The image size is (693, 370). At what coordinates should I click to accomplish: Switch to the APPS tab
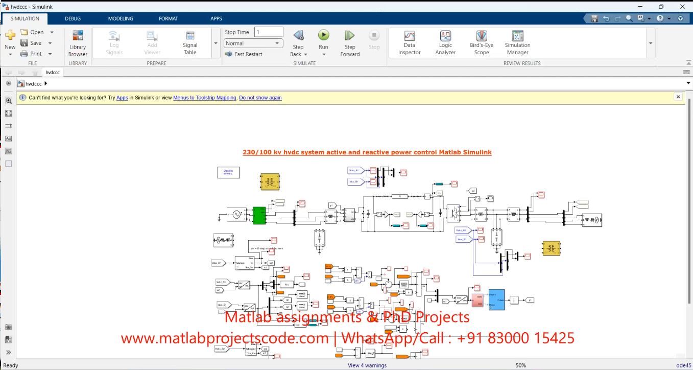coord(216,18)
